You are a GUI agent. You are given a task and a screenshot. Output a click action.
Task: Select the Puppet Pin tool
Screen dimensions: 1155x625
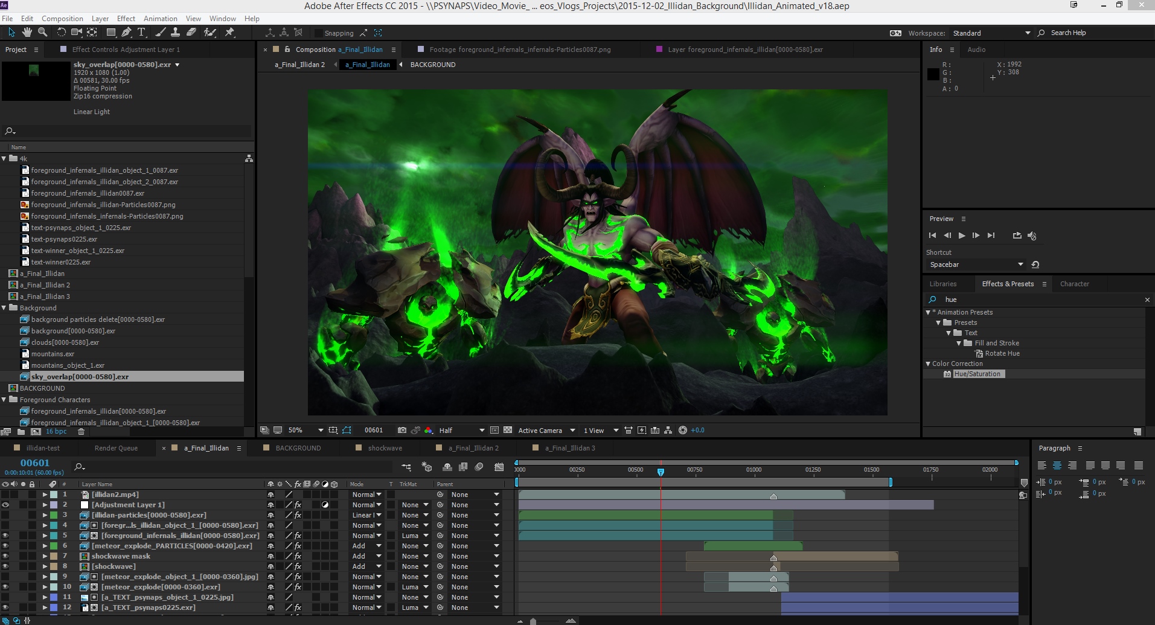click(x=229, y=32)
